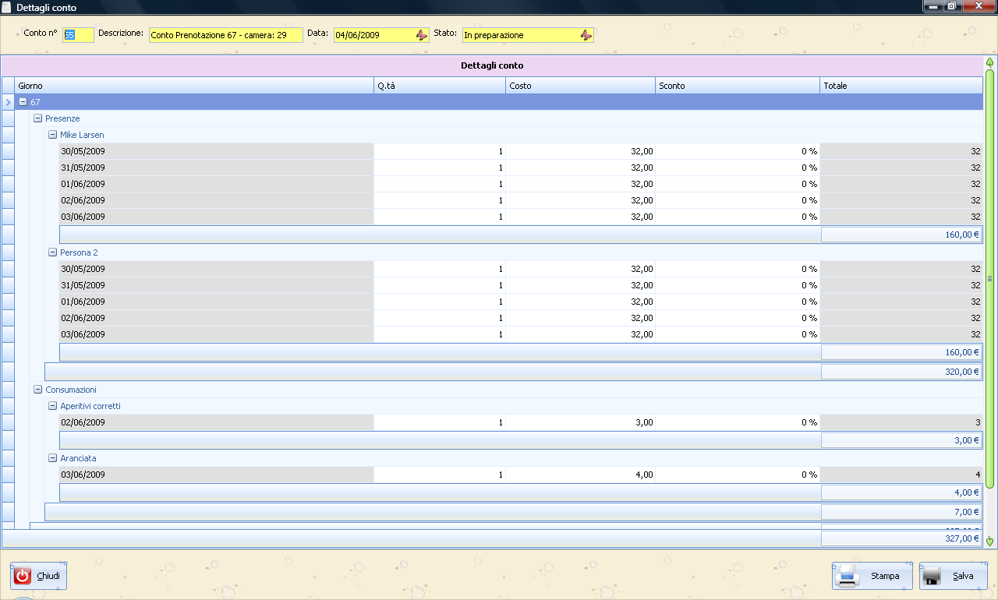998x600 pixels.
Task: Collapse the Consumazioni group
Action: point(37,390)
